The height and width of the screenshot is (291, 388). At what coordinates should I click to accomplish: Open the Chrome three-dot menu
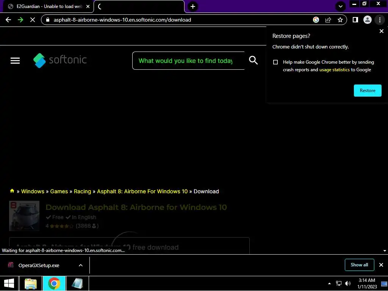380,20
